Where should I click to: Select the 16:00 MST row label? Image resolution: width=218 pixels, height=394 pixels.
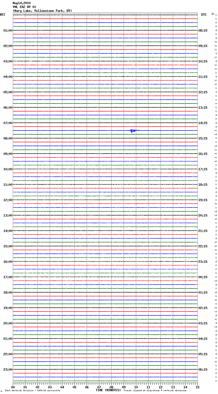click(x=8, y=262)
